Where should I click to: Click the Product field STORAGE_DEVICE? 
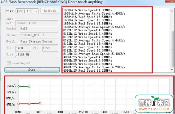[x=39, y=35]
